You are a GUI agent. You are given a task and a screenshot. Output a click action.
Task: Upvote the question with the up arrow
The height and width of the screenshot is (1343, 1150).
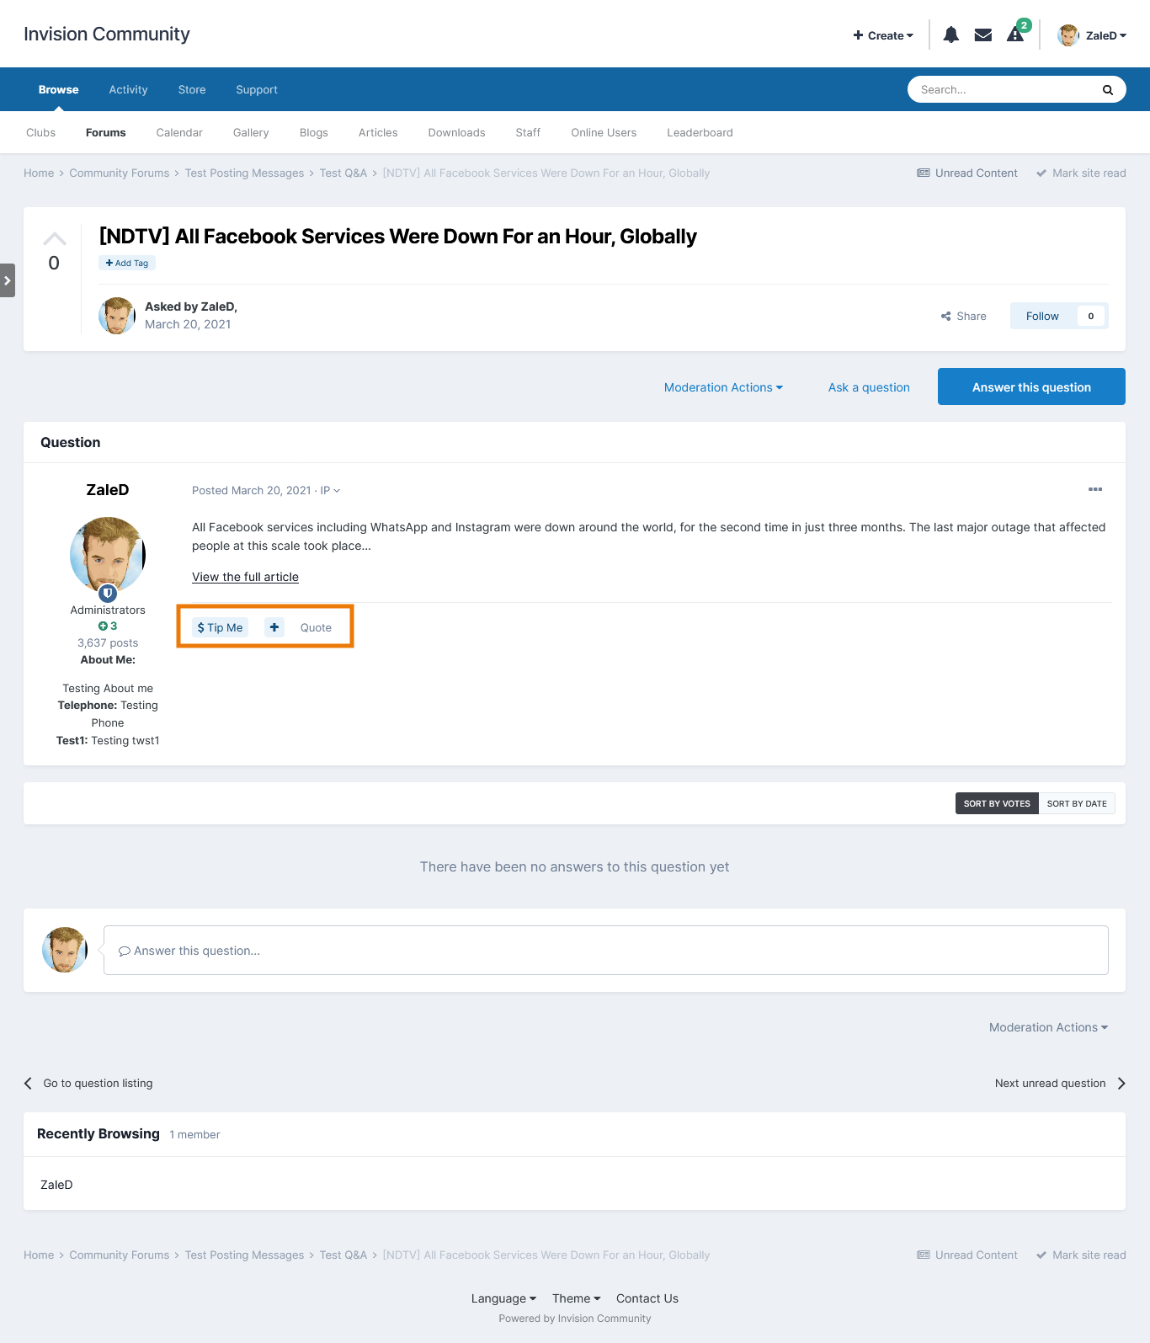pyautogui.click(x=55, y=238)
